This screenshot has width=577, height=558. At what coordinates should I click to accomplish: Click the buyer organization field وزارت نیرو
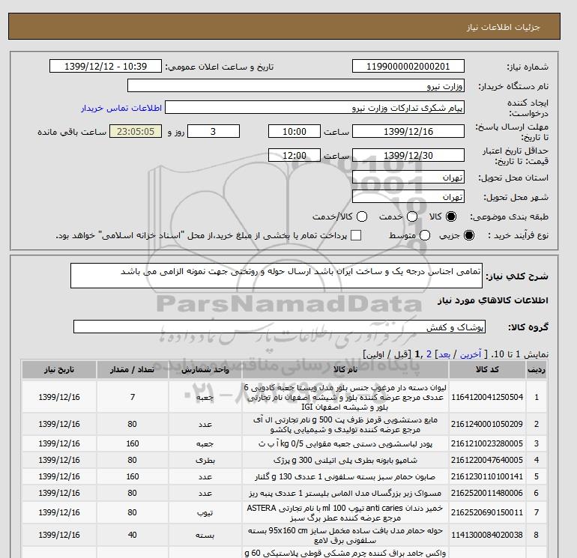(x=296, y=85)
